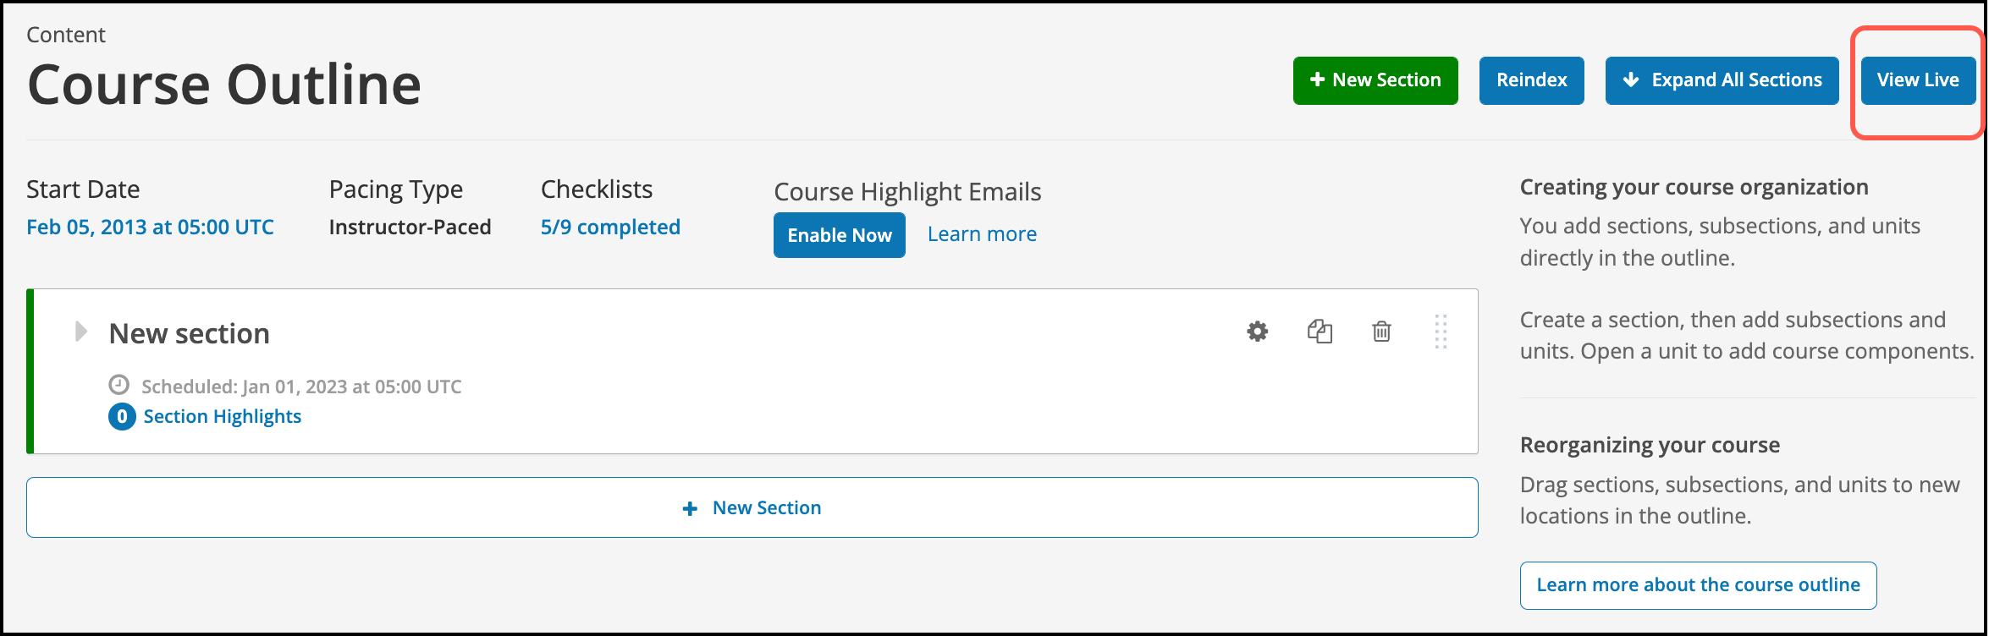Viewport: 1989px width, 636px height.
Task: Click the plus icon on the green New Section button
Action: 1317,79
